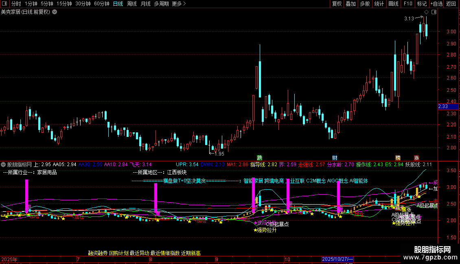The height and width of the screenshot is (264, 460).
Task: Click the 强势拉升 star label near September
Action: pos(265,230)
